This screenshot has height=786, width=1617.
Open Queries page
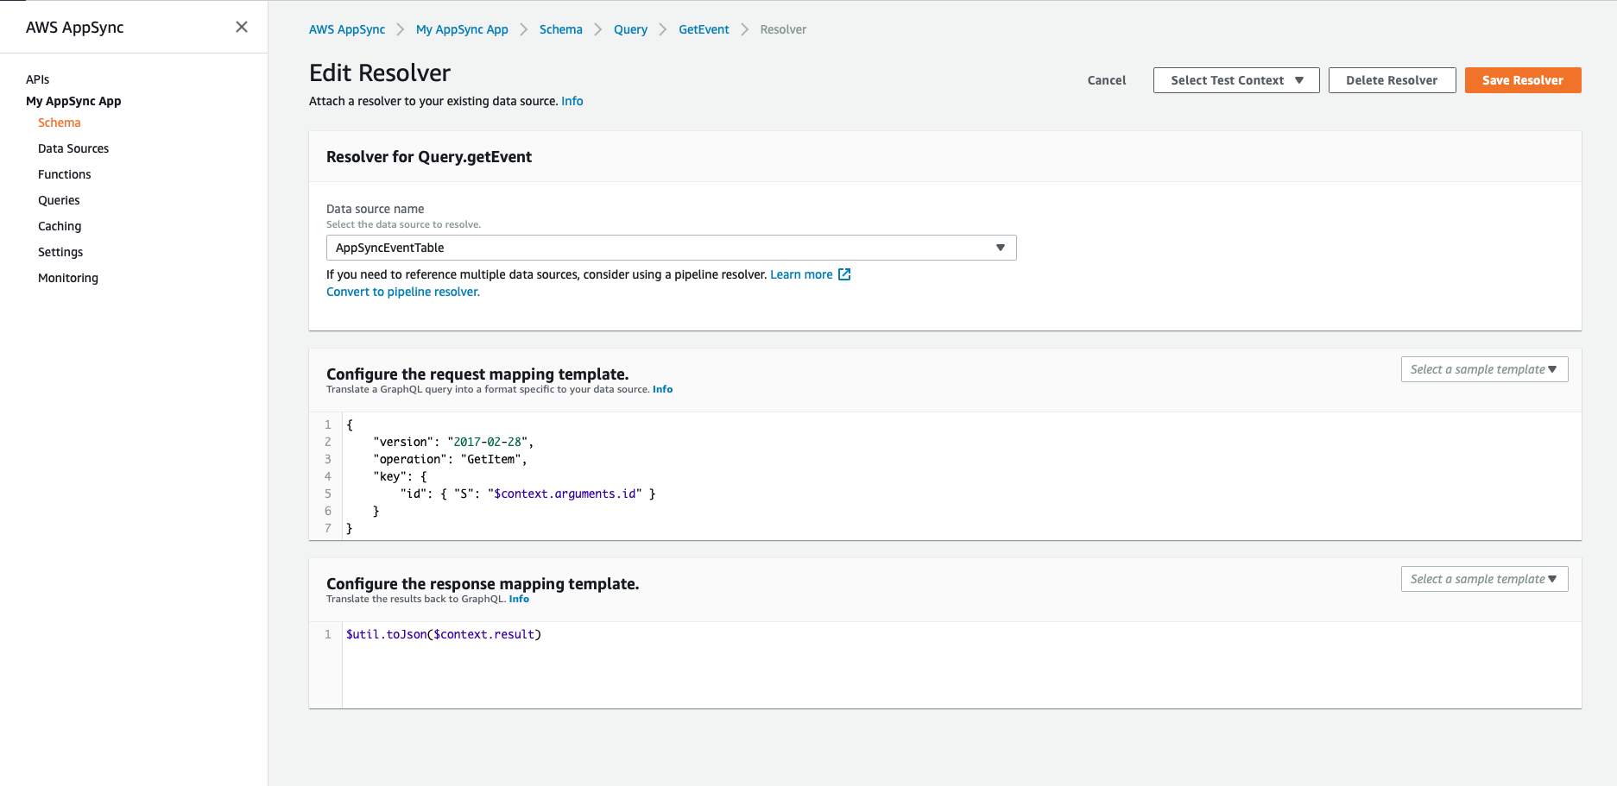59,200
